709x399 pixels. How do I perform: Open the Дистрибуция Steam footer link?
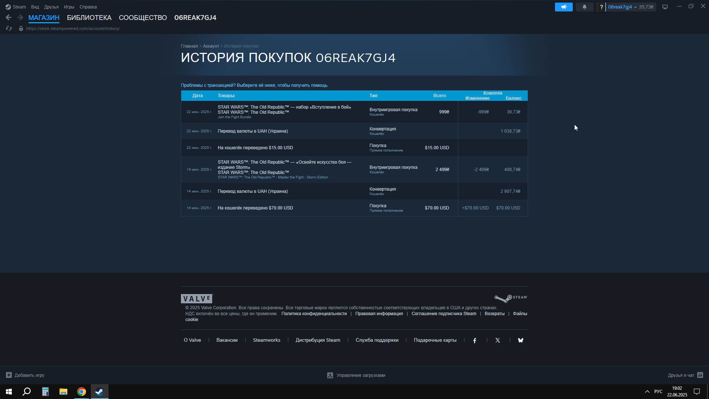tap(318, 340)
